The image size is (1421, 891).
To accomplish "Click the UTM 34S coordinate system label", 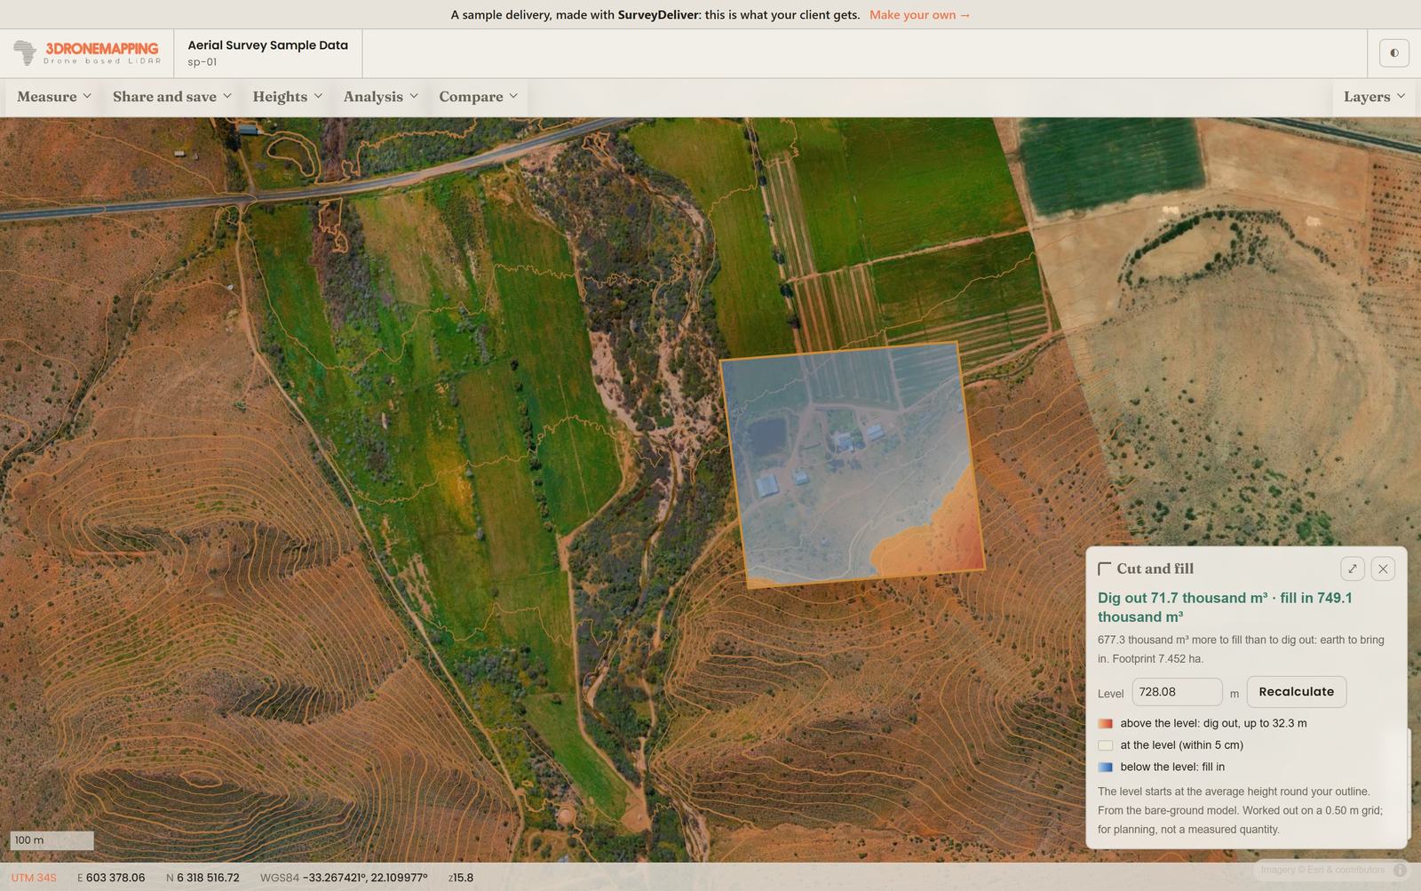I will [x=34, y=878].
